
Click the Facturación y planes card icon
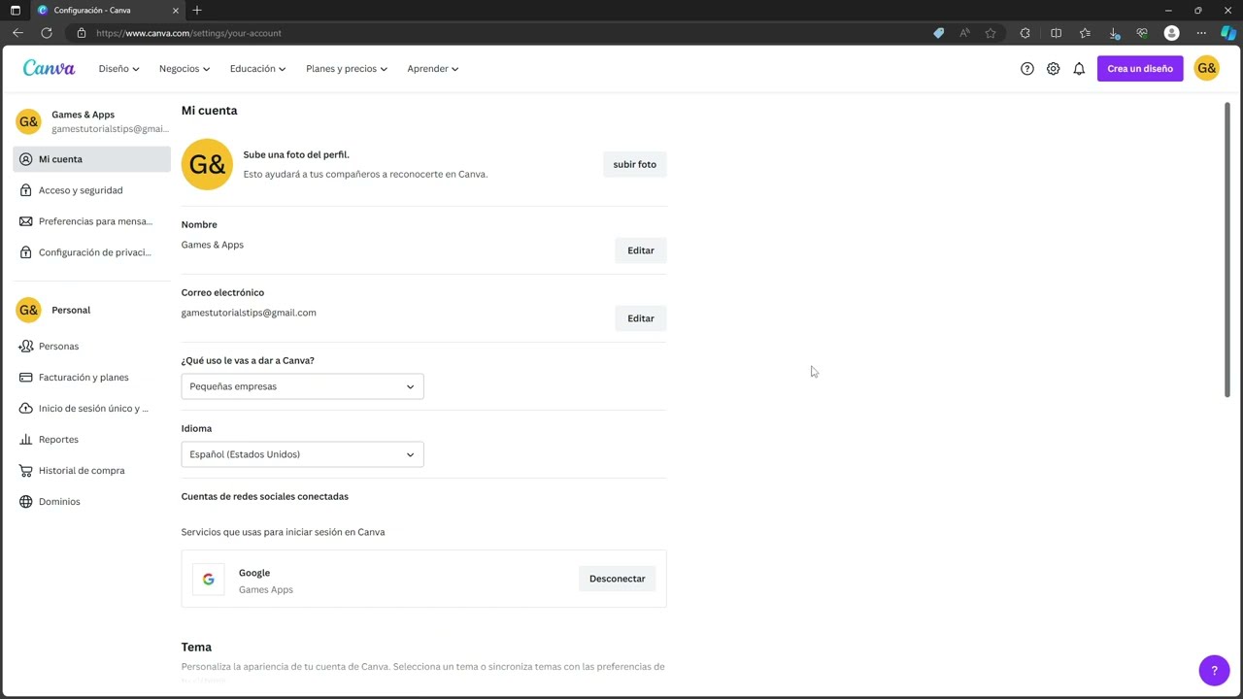click(x=26, y=377)
